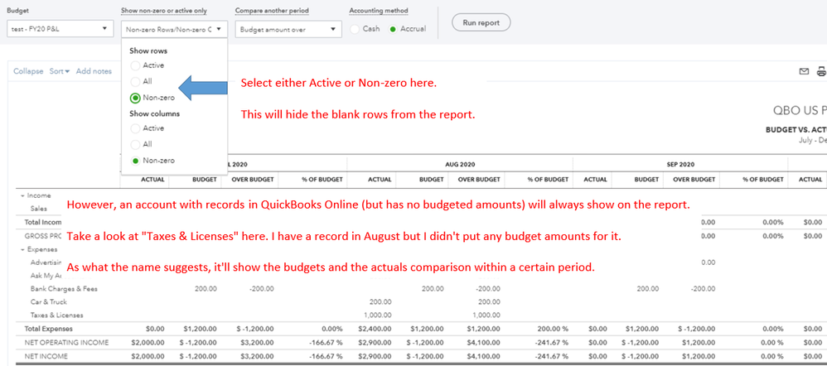Select Non-zero under Show rows
Image resolution: width=827 pixels, height=366 pixels.
tap(135, 98)
